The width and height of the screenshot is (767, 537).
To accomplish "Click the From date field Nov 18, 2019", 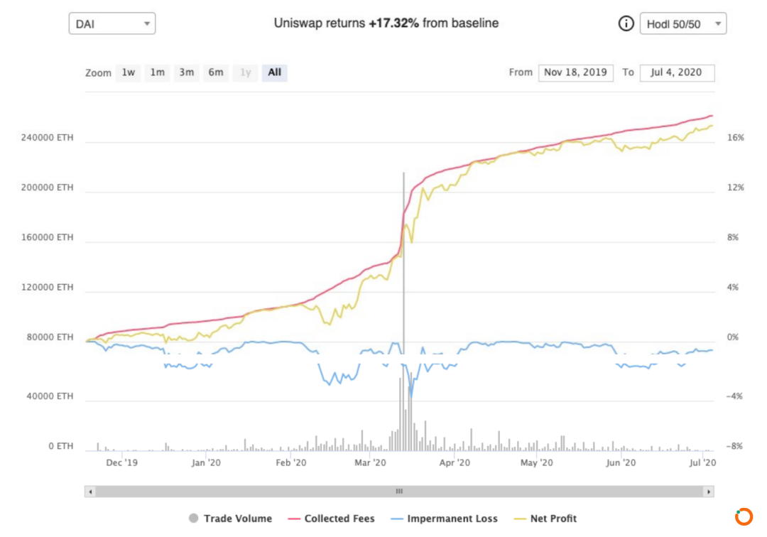I will click(x=576, y=72).
